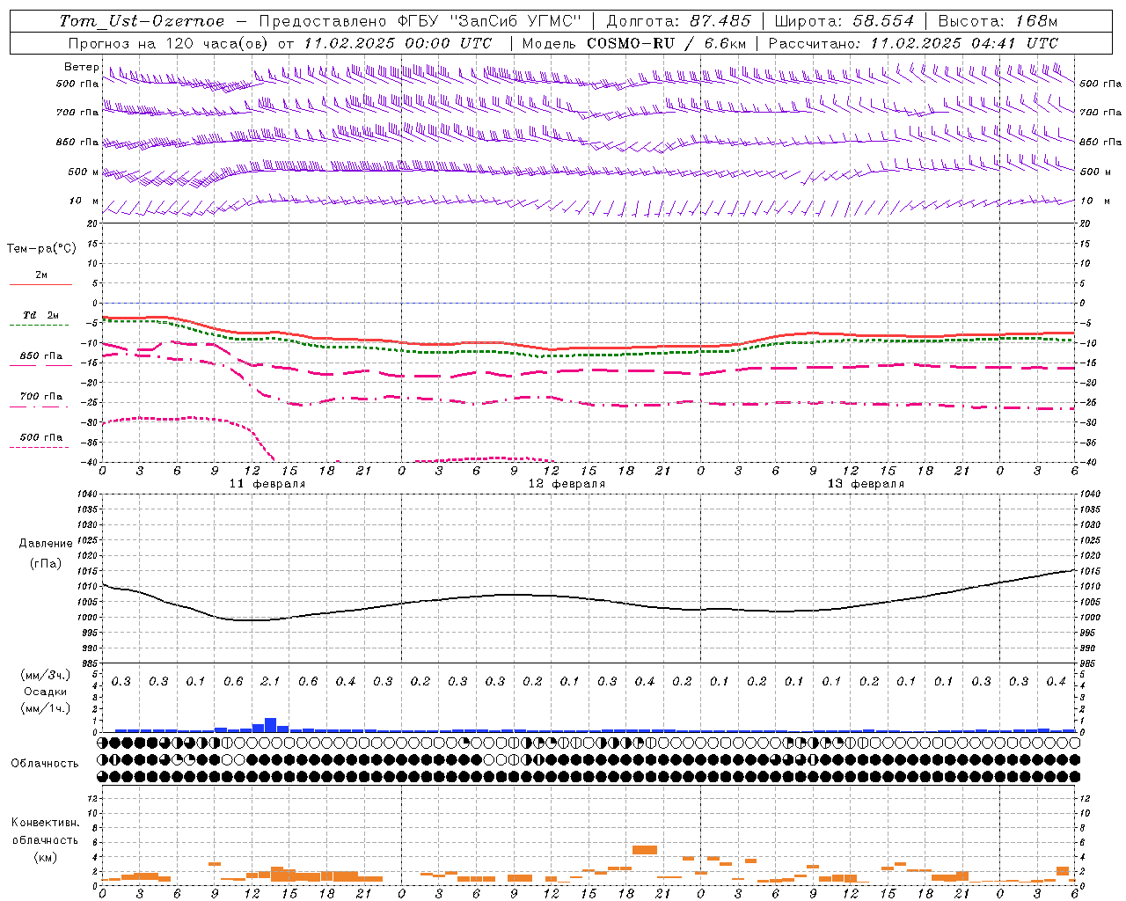This screenshot has height=901, width=1126.
Task: Click the 700 гПа temperature legend entry
Action: click(40, 397)
